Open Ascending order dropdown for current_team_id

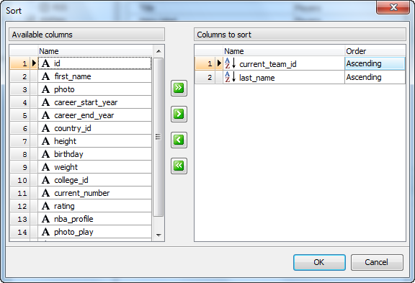[x=375, y=63]
